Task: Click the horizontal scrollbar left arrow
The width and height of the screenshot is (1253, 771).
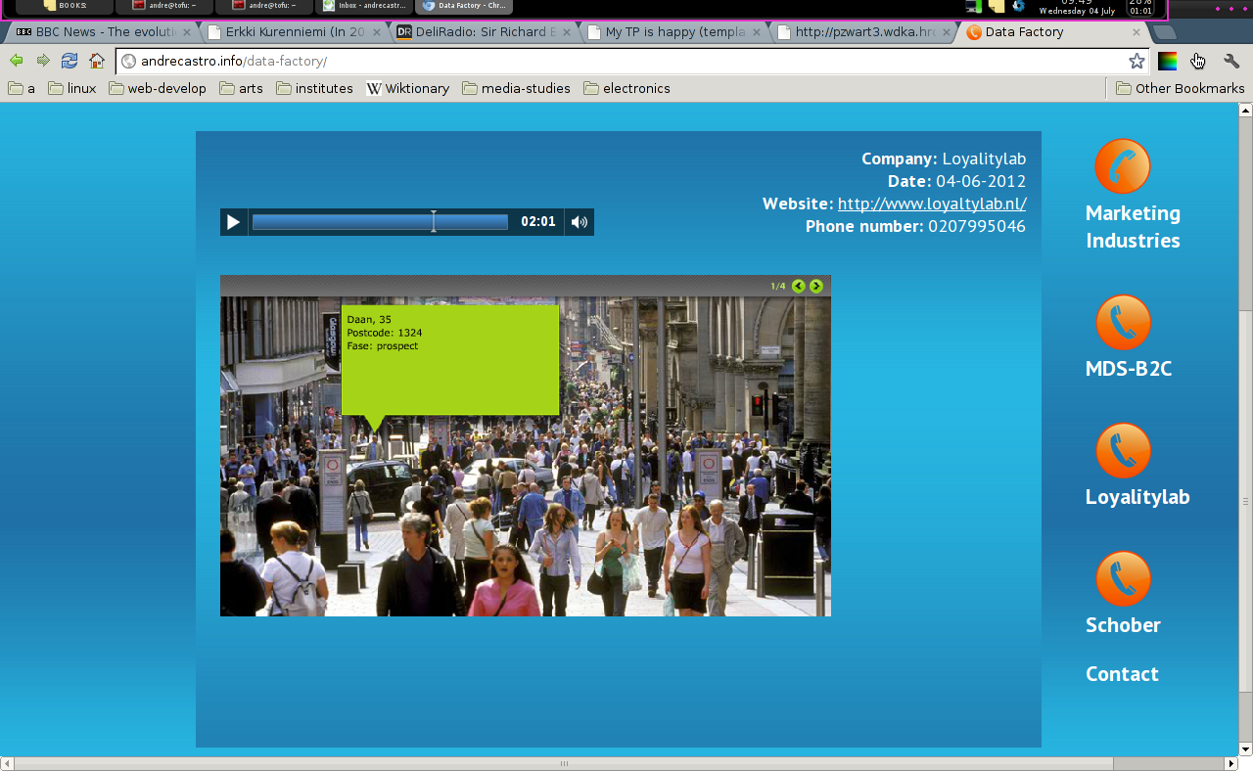Action: click(x=7, y=763)
